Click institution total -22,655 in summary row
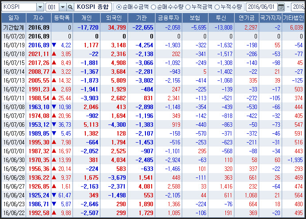 click(x=143, y=27)
